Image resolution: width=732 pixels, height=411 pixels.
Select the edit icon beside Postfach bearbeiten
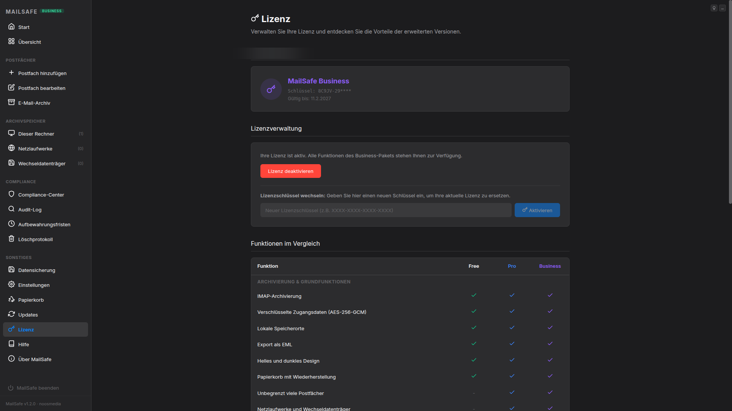(11, 88)
